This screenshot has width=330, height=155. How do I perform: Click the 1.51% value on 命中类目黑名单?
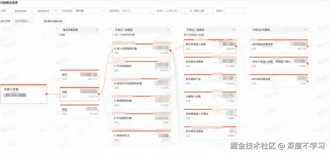pyautogui.click(x=302, y=83)
